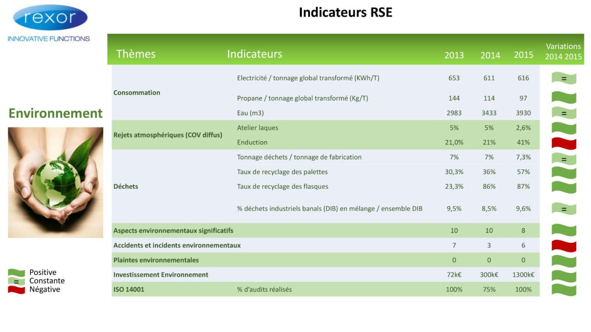Click the 1300k€ investment value
Viewport: 591px width, 332px height.
[523, 275]
